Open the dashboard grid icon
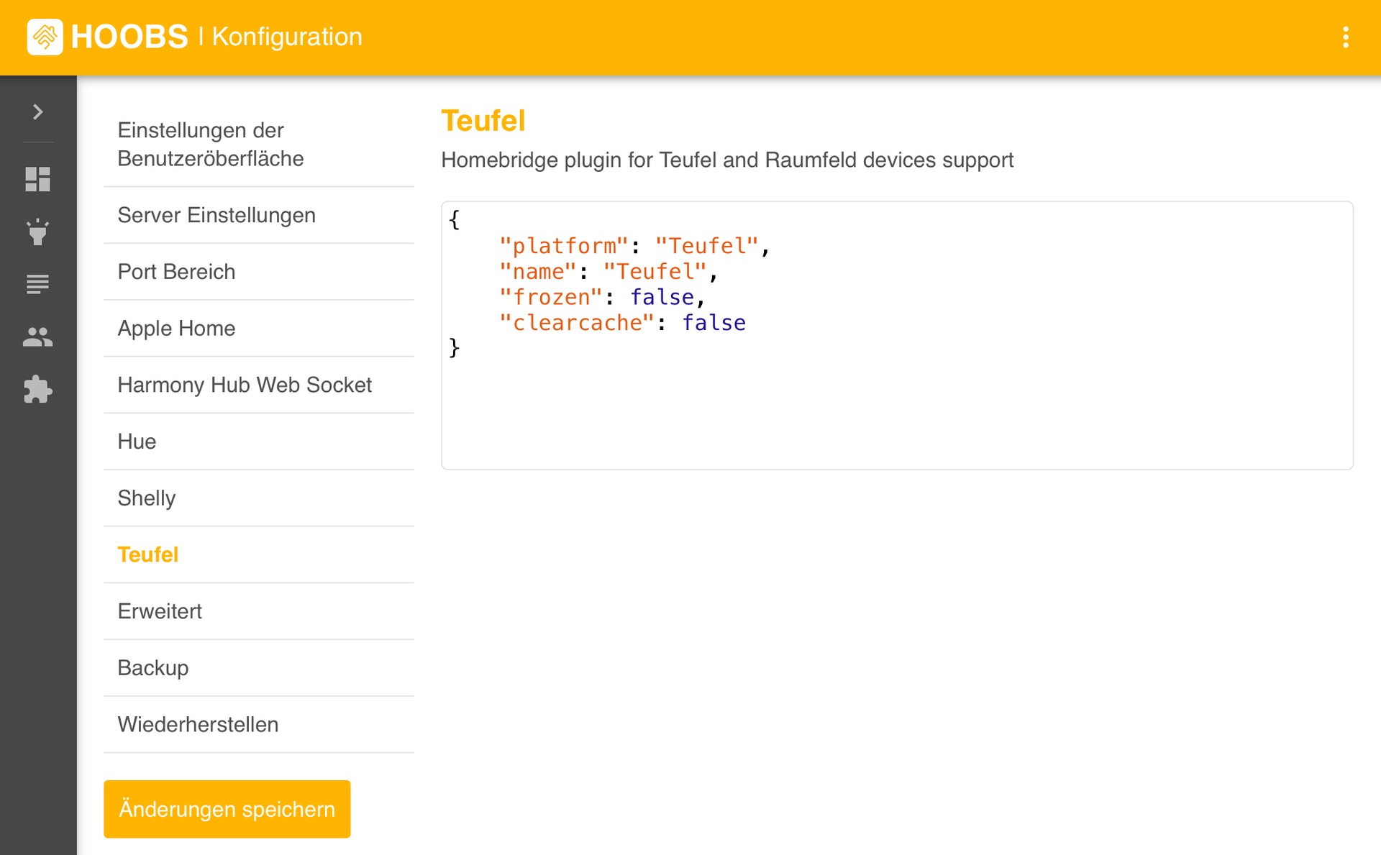The height and width of the screenshot is (855, 1381). 38,179
